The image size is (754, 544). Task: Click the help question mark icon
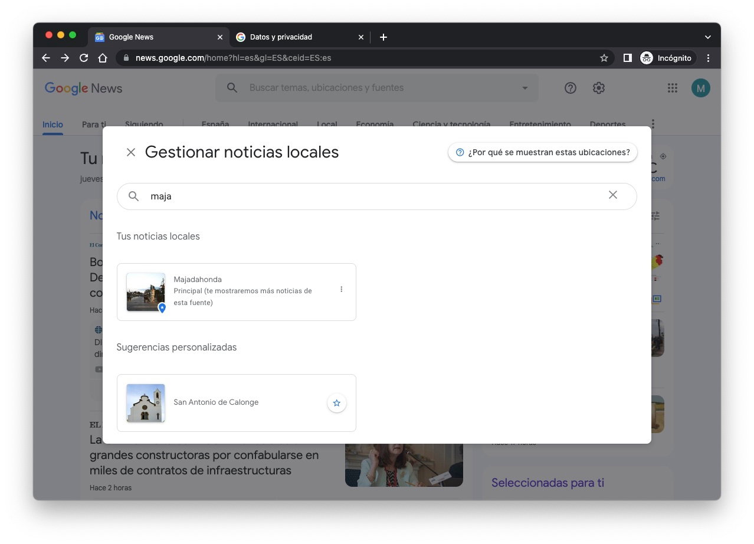coord(570,87)
